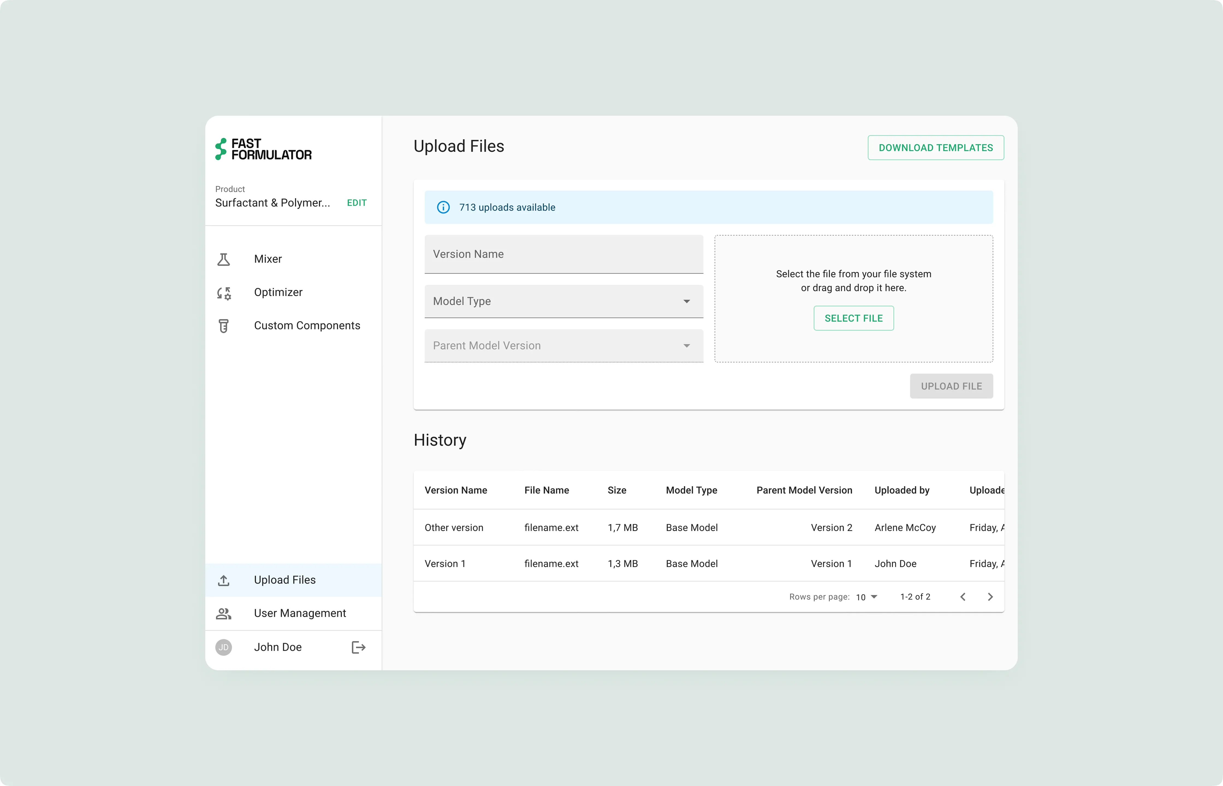The height and width of the screenshot is (786, 1223).
Task: Click filename.ext in the Other version row
Action: coord(551,527)
